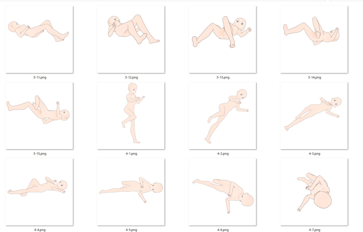Click the 3-13.png file name text
363x232 pixels.
point(223,77)
